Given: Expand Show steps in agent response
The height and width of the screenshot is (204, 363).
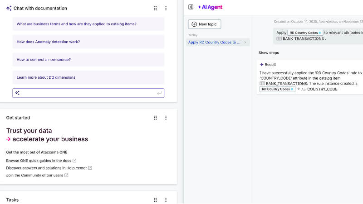Looking at the screenshot, I should [x=269, y=53].
